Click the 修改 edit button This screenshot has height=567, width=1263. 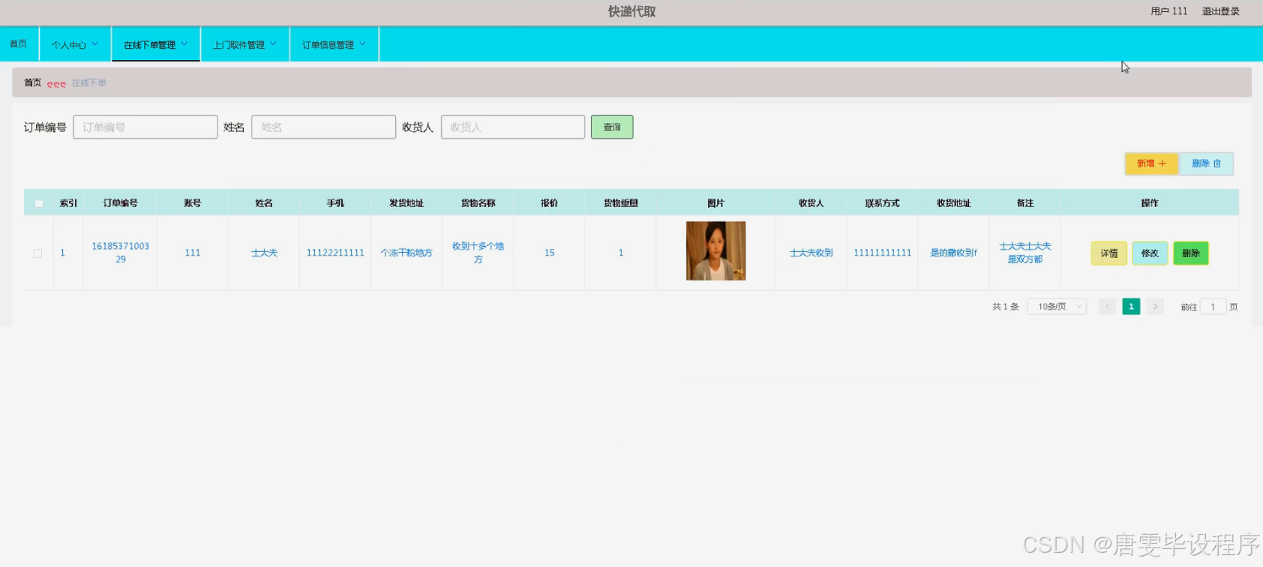tap(1150, 253)
